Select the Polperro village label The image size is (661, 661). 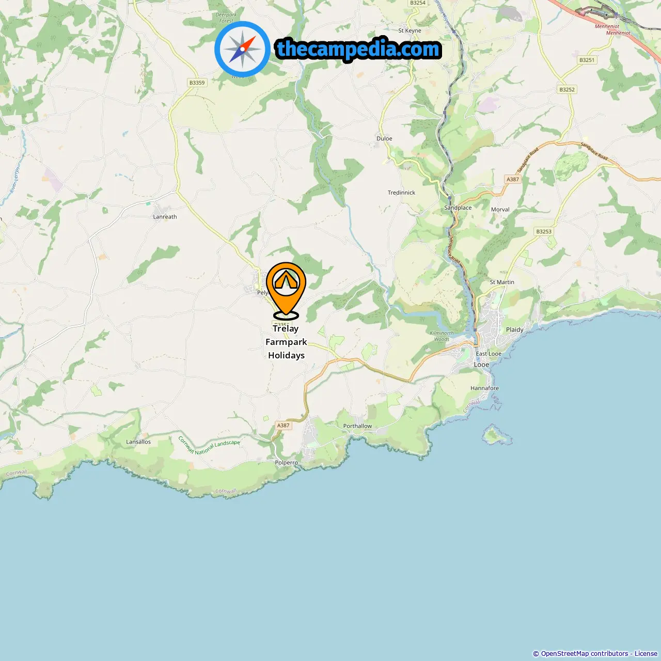(286, 463)
